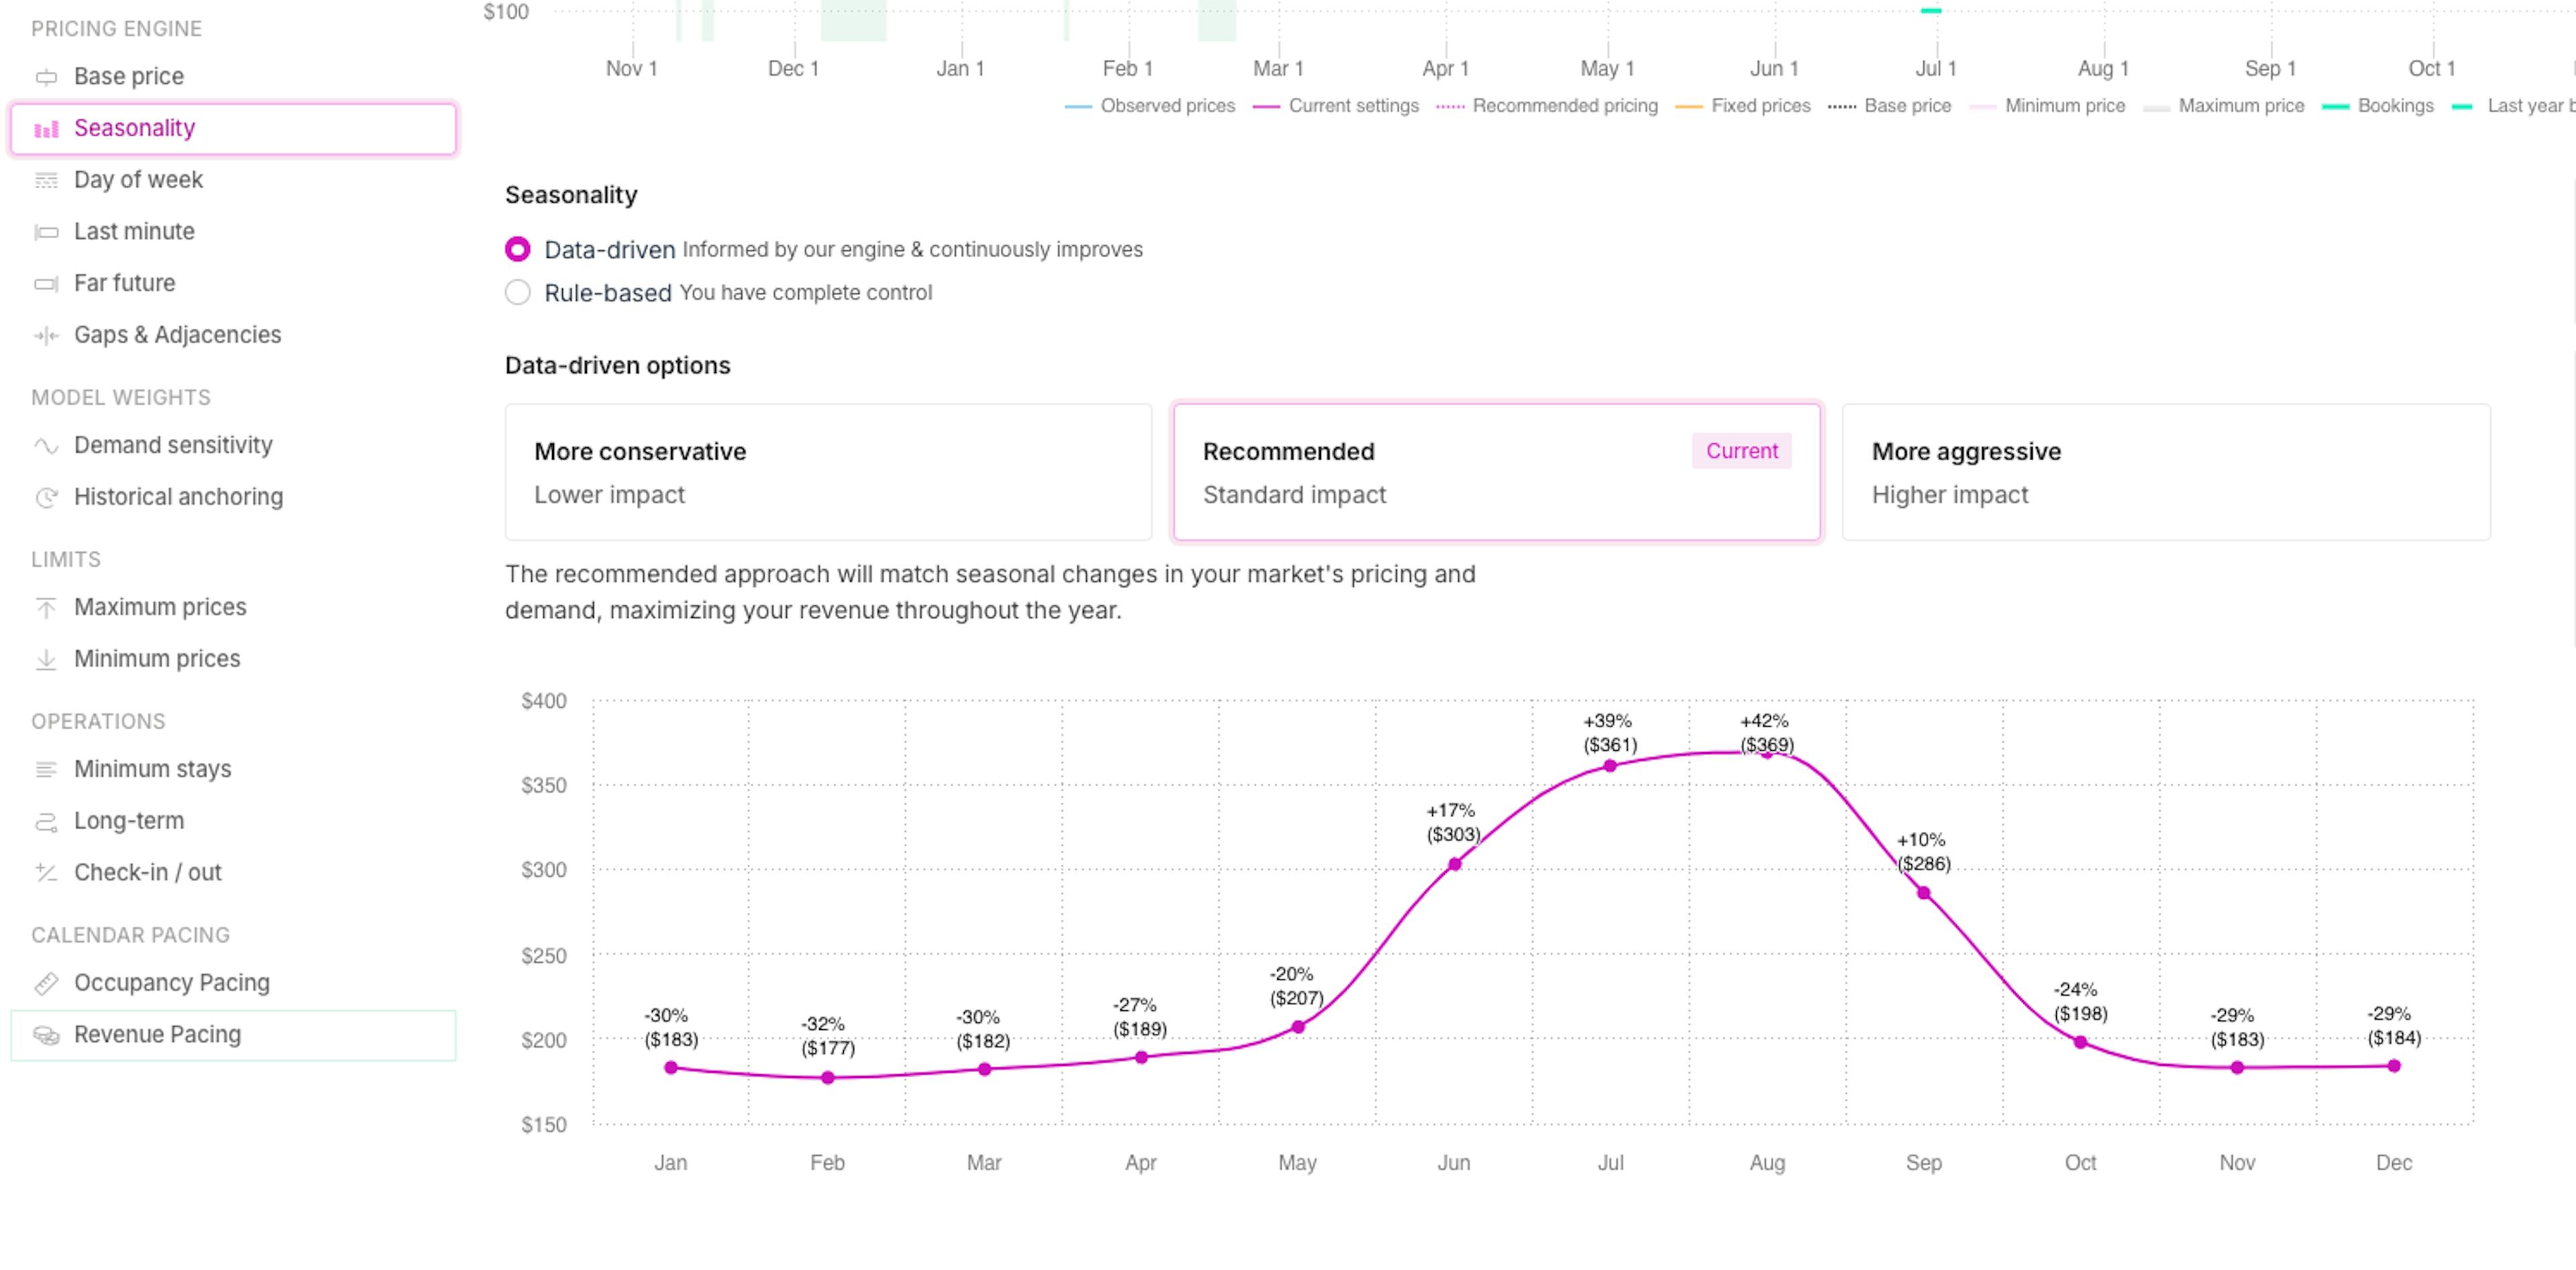The width and height of the screenshot is (2576, 1270).
Task: Click the 'Jul 1' timeline axis label
Action: pyautogui.click(x=1936, y=69)
